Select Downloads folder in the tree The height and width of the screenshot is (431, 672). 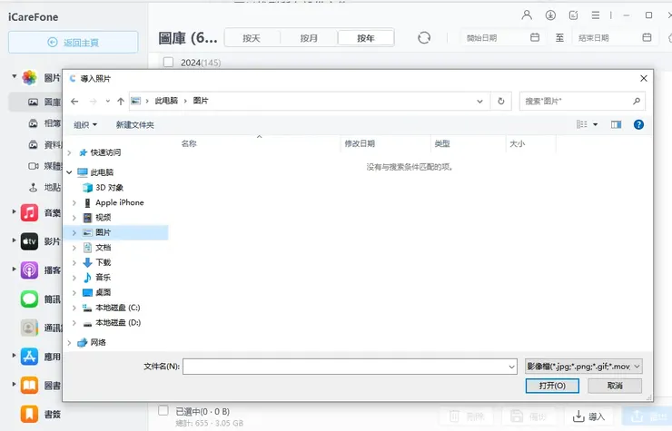point(103,262)
